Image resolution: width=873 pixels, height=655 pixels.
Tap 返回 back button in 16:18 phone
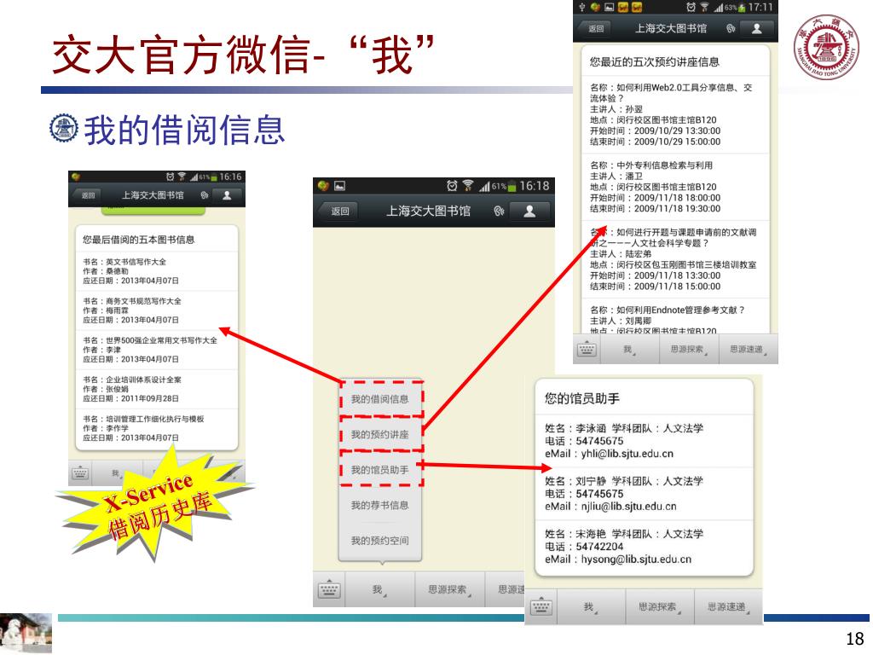pos(338,212)
